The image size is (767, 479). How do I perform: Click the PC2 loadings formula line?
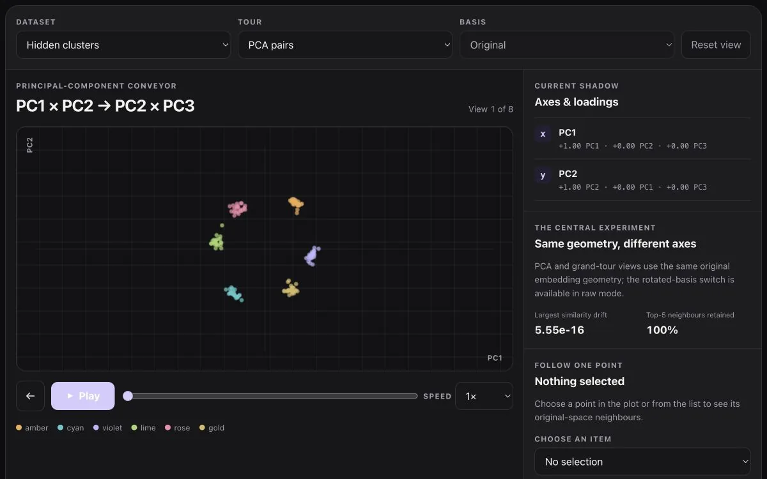[633, 187]
